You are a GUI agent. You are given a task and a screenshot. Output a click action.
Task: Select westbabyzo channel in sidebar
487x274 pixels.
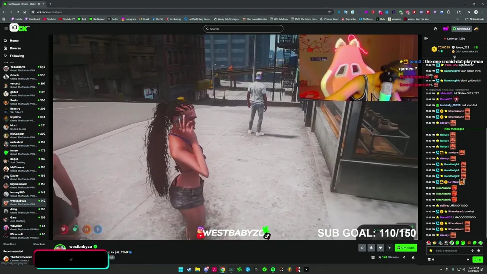24,202
